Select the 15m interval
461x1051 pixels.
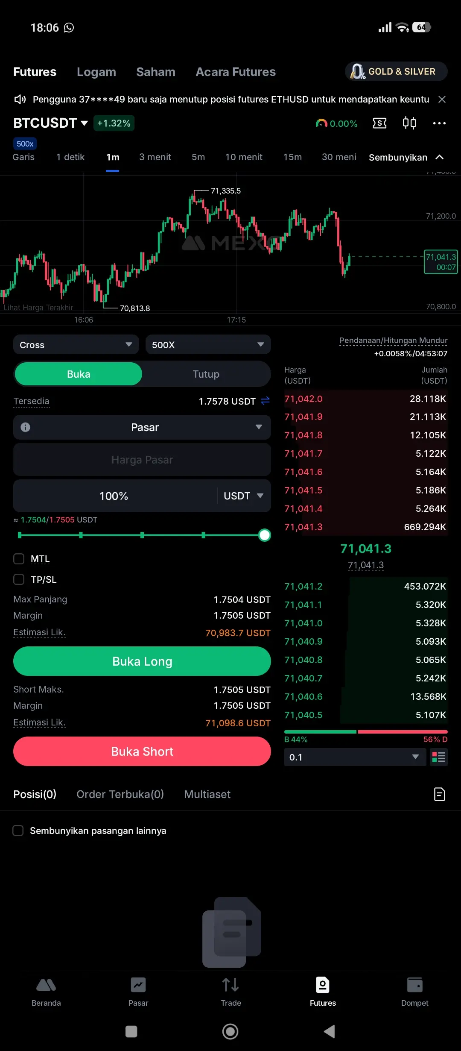[292, 157]
